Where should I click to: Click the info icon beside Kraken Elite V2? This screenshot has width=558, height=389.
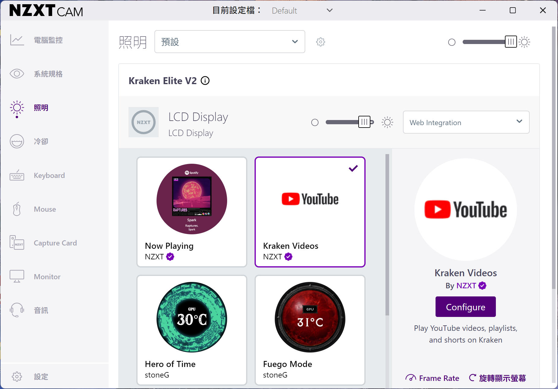click(x=205, y=81)
